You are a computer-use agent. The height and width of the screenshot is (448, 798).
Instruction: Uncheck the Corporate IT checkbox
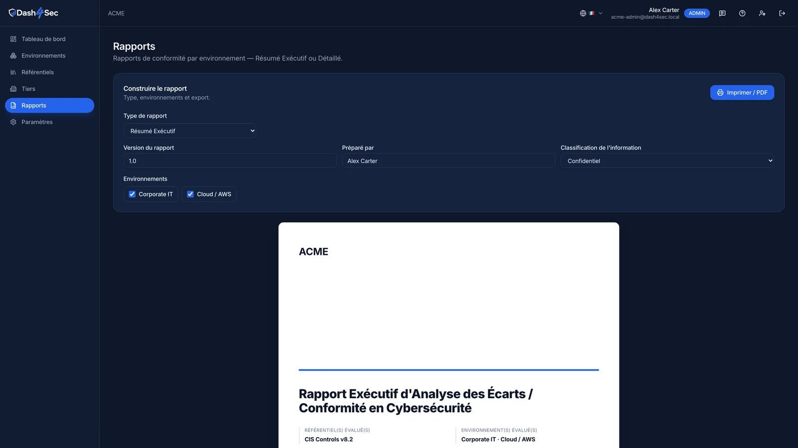(x=132, y=194)
